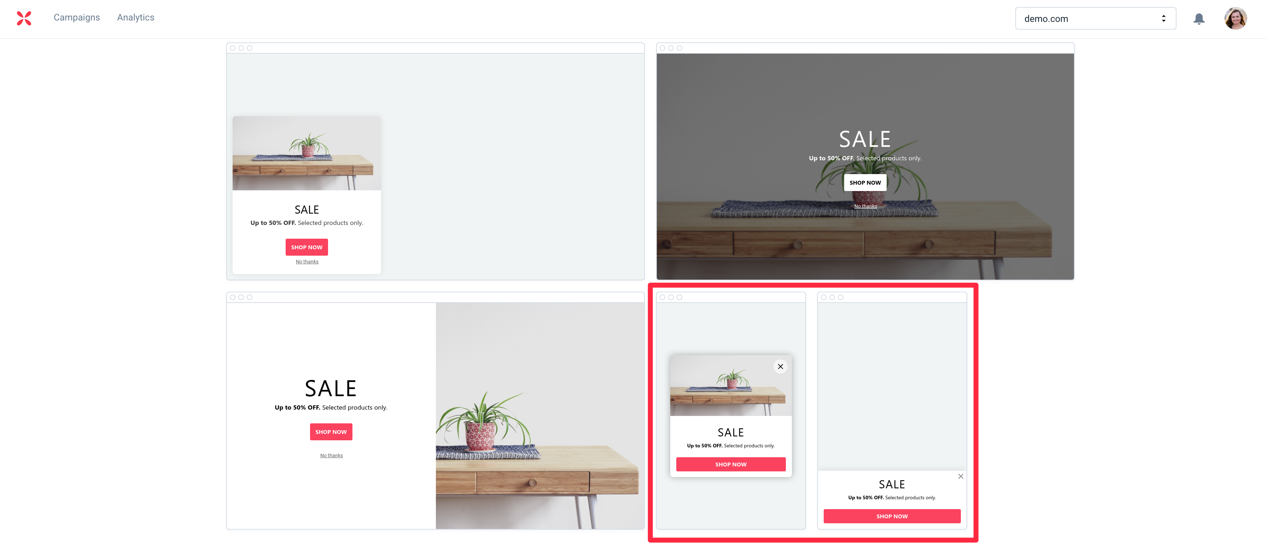Open the Campaigns menu

77,18
